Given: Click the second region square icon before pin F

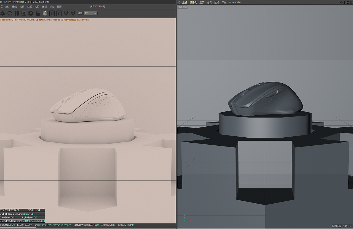Looking at the screenshot, I should coord(59,13).
